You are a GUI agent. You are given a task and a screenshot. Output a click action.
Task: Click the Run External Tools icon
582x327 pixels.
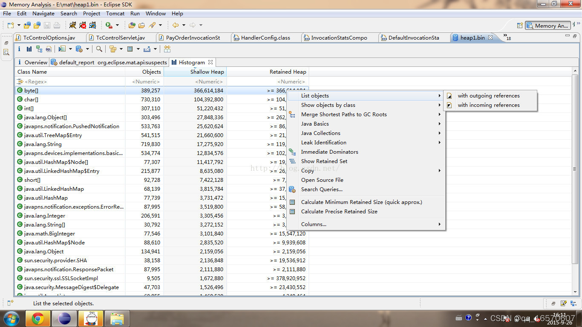(109, 25)
